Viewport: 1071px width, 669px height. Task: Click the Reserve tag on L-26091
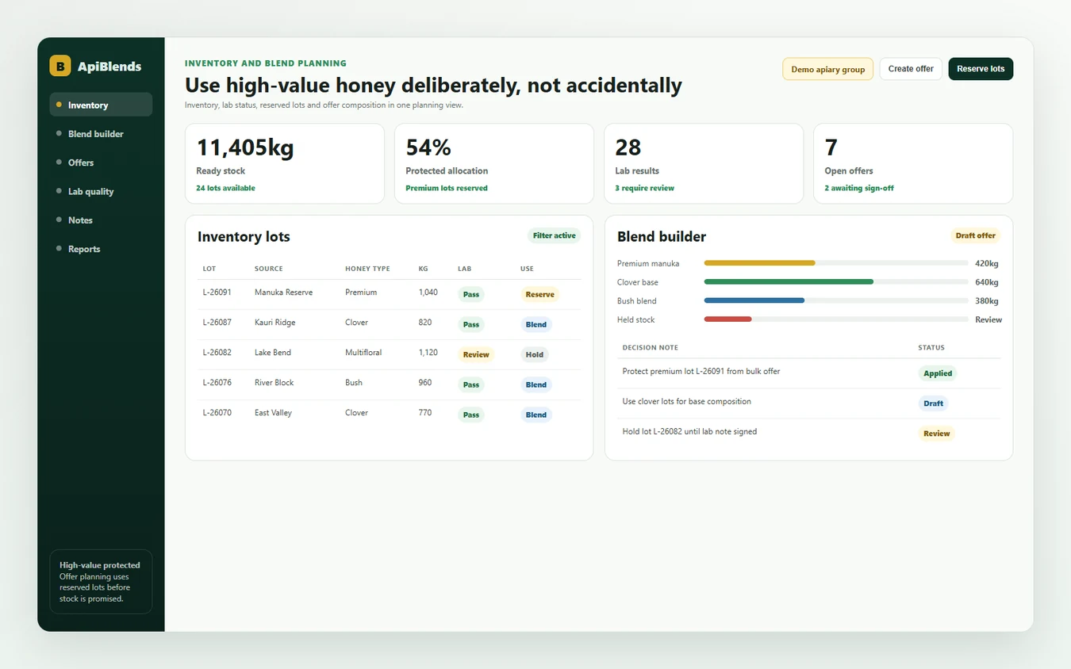tap(539, 294)
